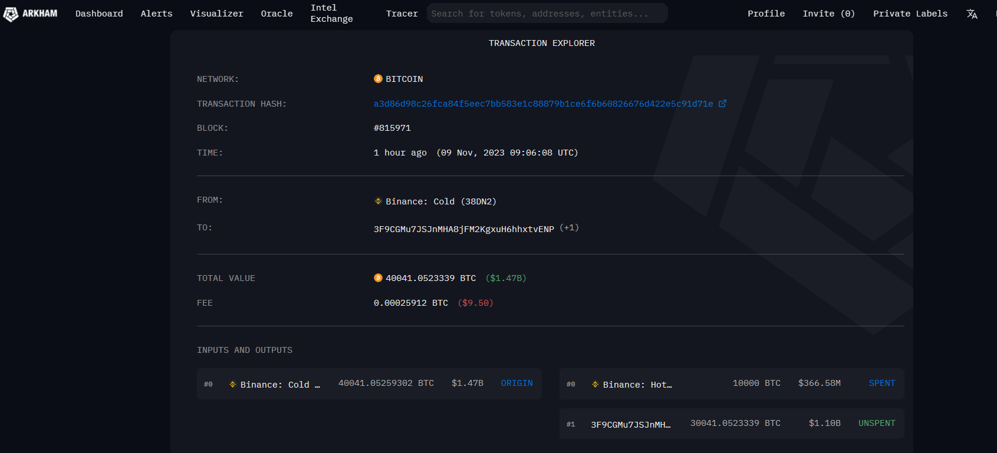Screen dimensions: 997x453
Task: Open the Oracle section
Action: (x=277, y=14)
